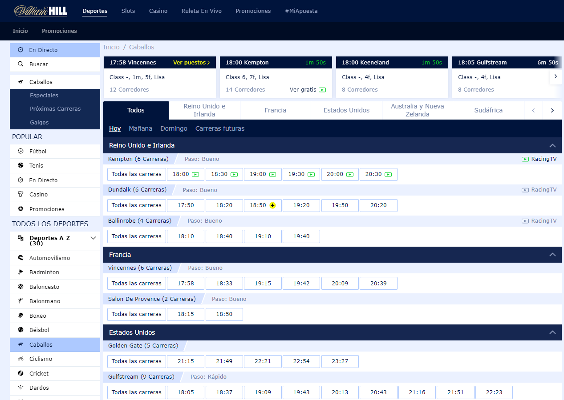
Task: Switch to the Francia region tab
Action: [276, 110]
